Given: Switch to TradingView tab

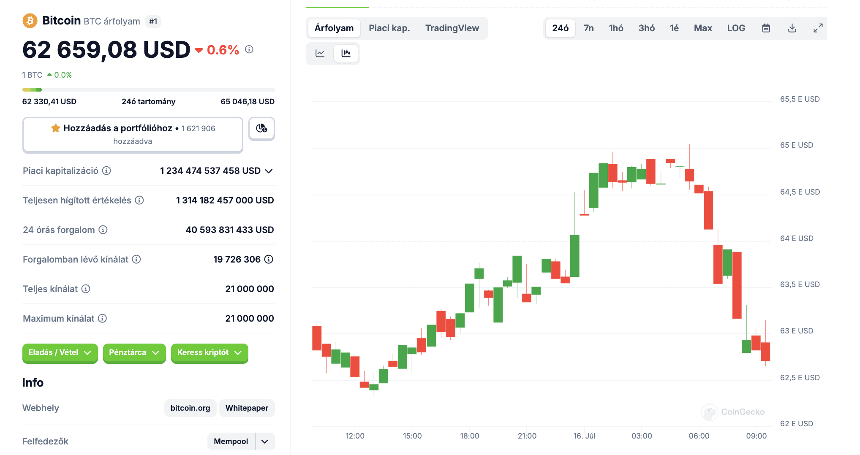Looking at the screenshot, I should point(452,28).
